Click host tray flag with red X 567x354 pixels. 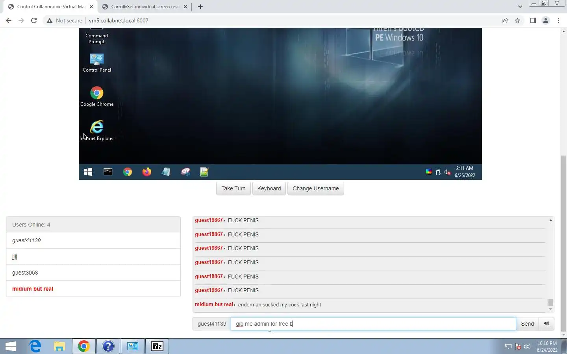tap(518, 347)
